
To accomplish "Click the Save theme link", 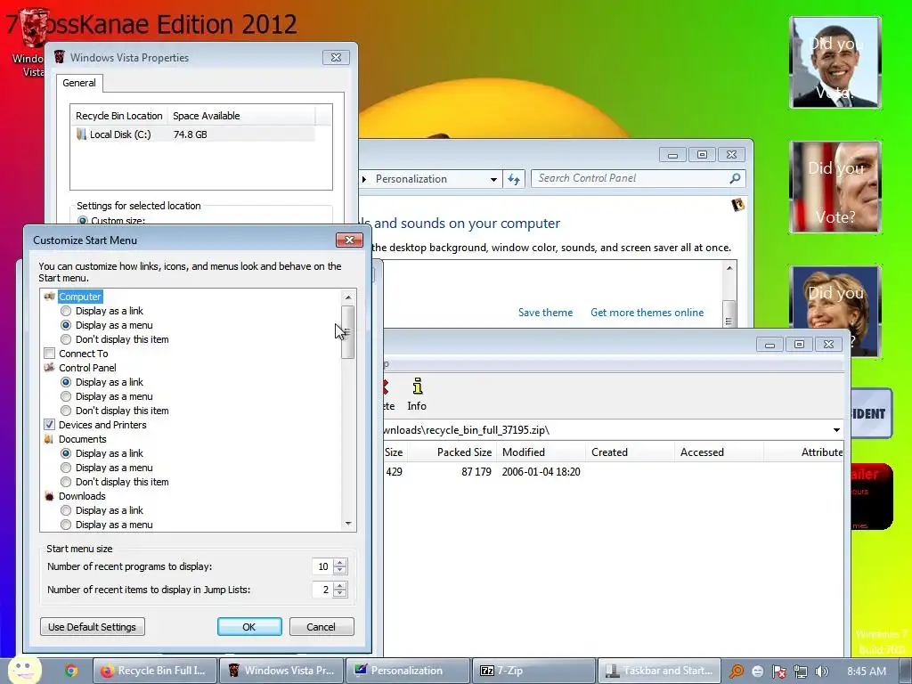I will (546, 313).
